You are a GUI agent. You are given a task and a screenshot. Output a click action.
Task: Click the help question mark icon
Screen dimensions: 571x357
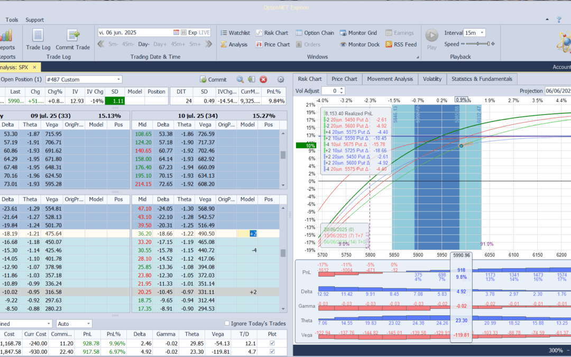click(x=559, y=20)
